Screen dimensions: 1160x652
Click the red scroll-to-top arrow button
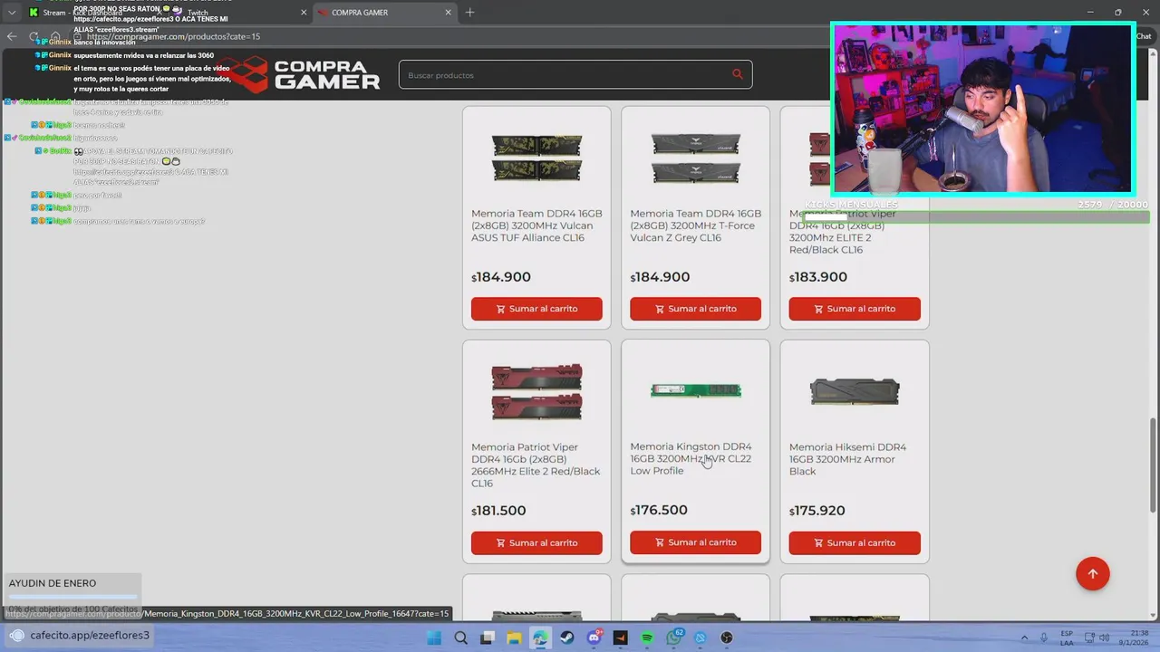click(x=1092, y=573)
